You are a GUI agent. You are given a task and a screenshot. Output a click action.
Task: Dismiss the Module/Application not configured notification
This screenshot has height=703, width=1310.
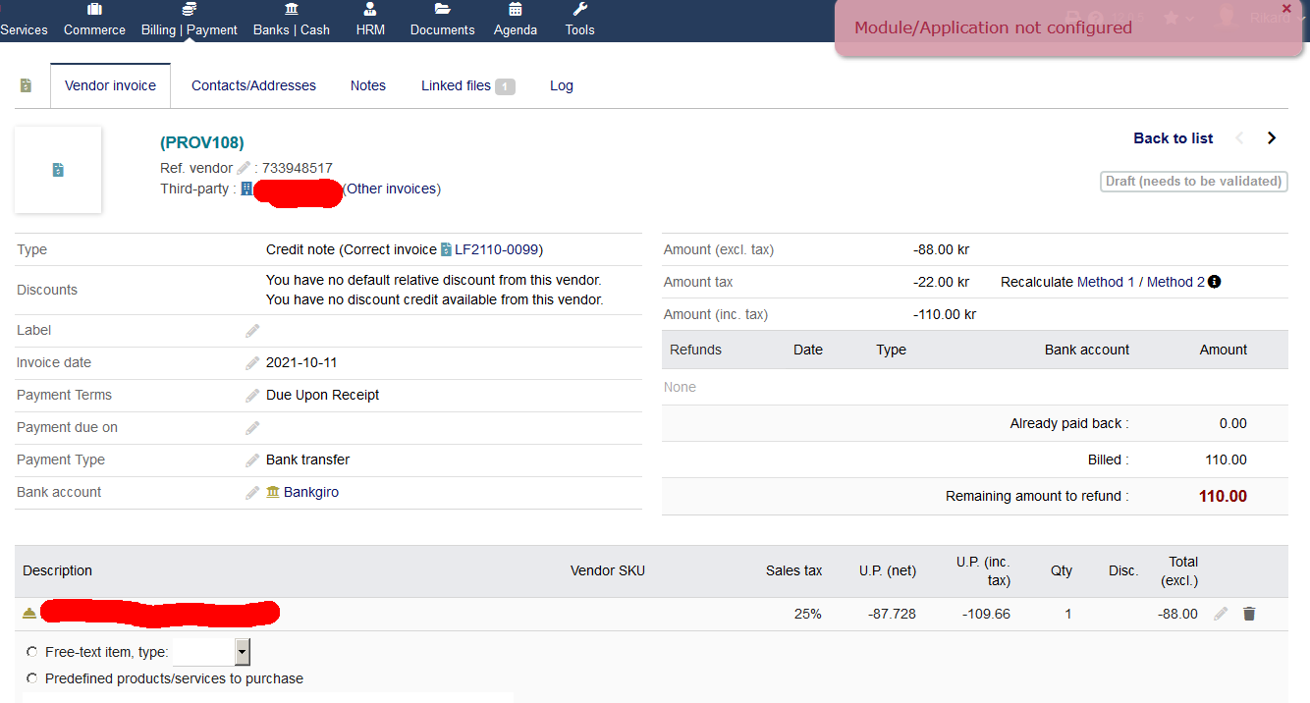(x=1286, y=8)
